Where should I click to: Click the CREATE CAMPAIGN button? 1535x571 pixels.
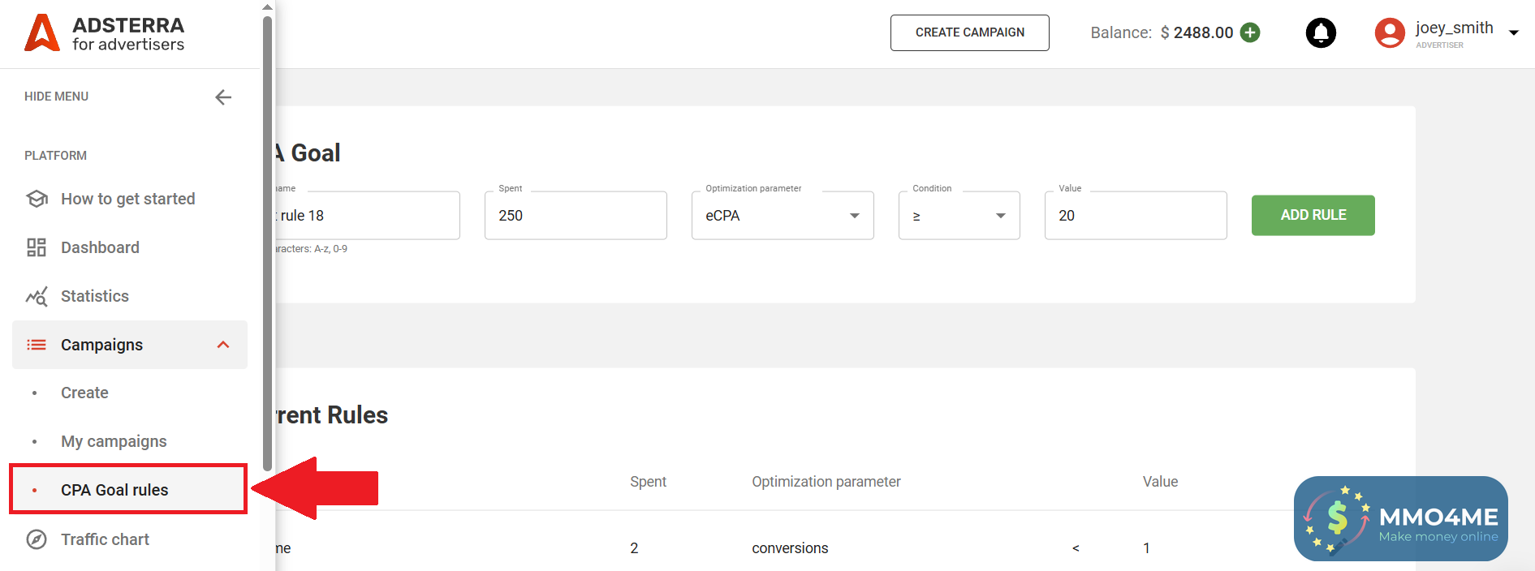click(x=969, y=32)
